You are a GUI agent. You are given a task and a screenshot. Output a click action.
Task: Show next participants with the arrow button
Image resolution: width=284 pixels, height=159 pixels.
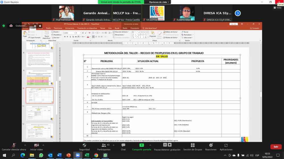(238, 13)
